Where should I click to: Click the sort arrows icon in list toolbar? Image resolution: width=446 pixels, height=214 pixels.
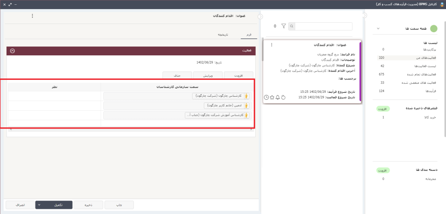point(275,26)
